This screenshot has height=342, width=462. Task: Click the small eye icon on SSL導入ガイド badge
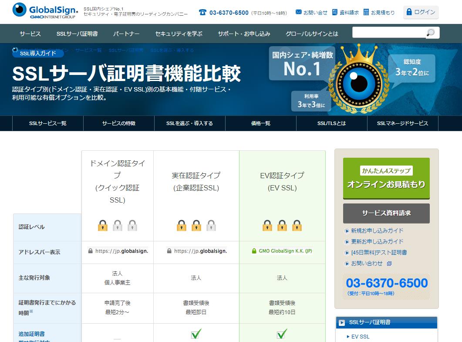tap(15, 50)
